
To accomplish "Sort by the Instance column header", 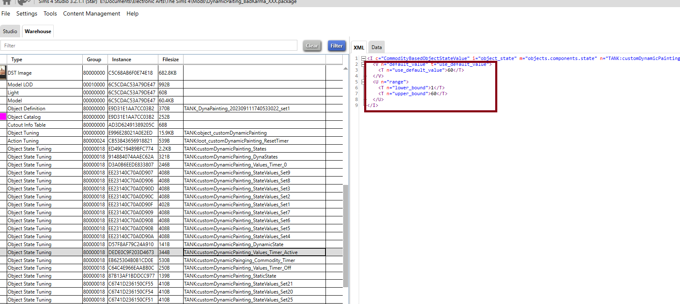I will (133, 60).
